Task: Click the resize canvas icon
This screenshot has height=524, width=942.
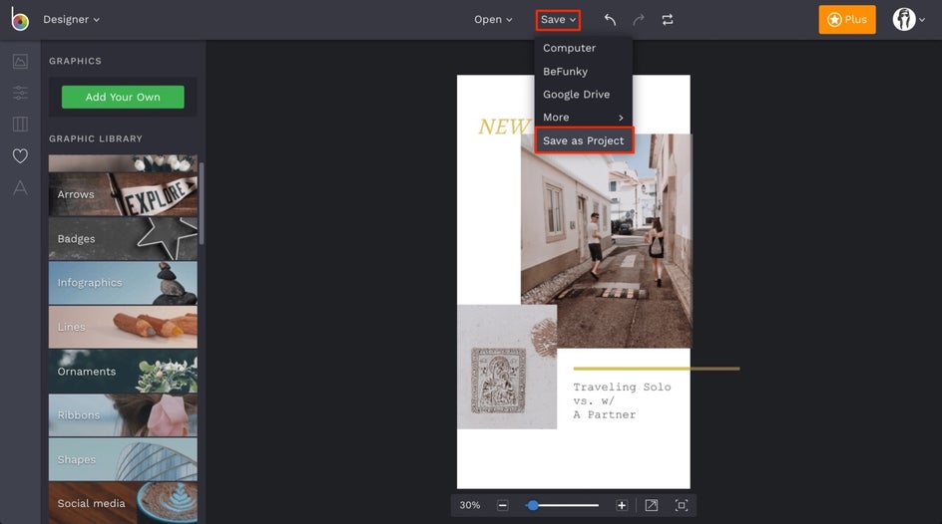Action: click(652, 505)
